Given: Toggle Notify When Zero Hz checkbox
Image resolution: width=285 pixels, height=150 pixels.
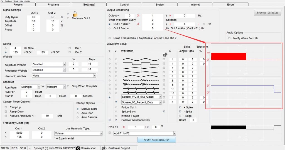Looking at the screenshot, I should pyautogui.click(x=229, y=38).
